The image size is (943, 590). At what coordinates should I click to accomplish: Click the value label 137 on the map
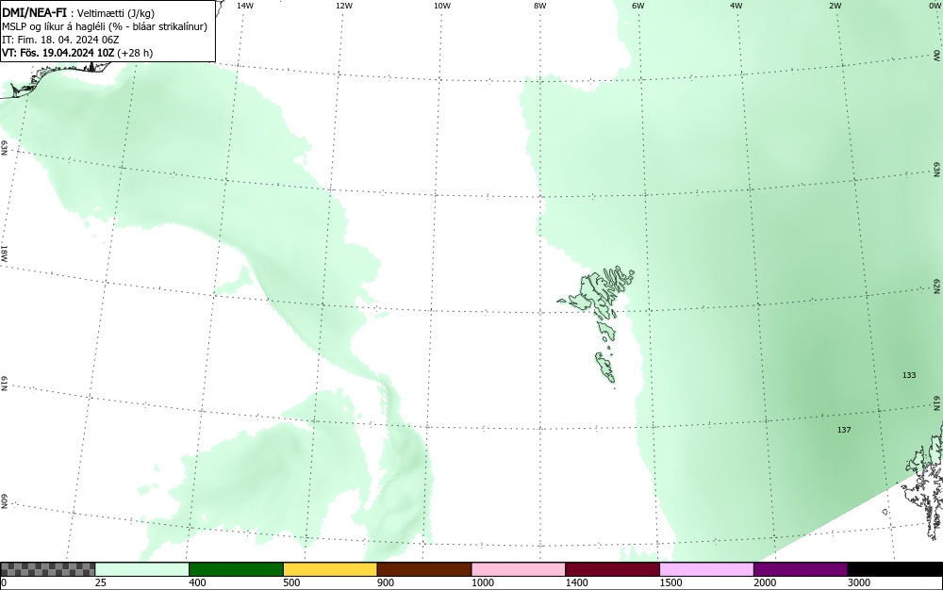pyautogui.click(x=844, y=430)
